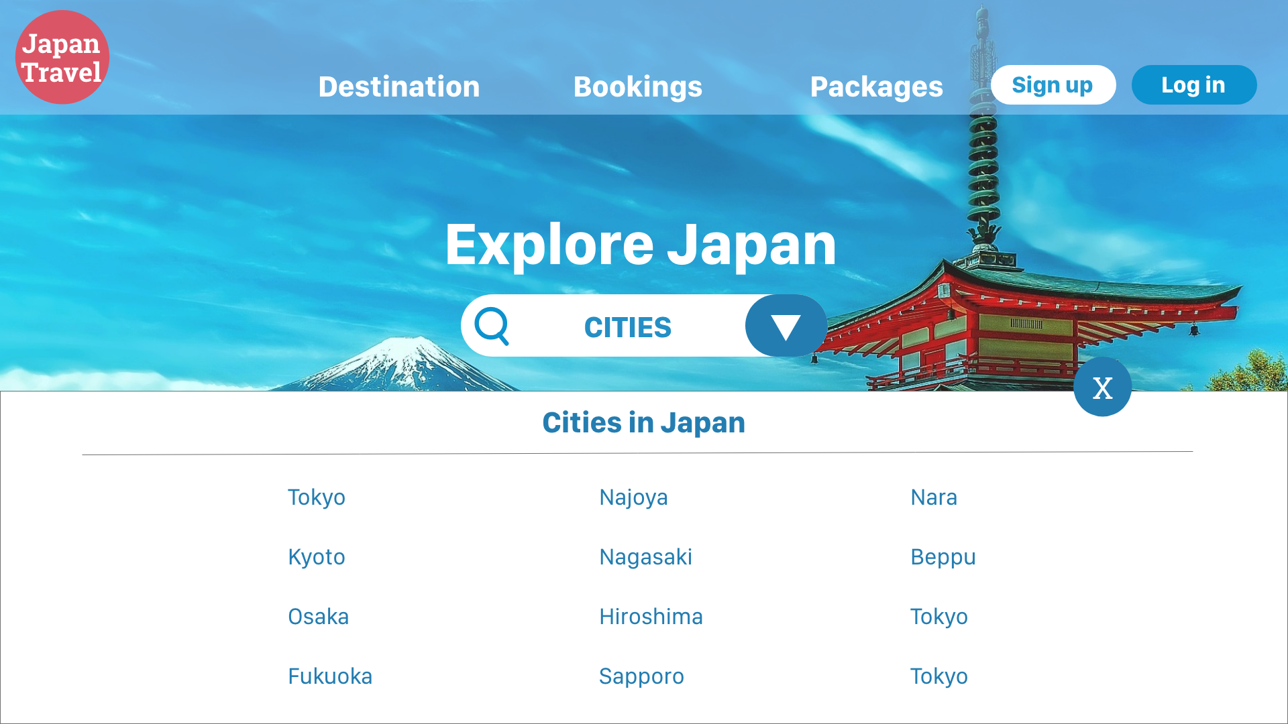Screen dimensions: 1288x724
Task: Select Nagasaki from the cities list
Action: point(645,557)
